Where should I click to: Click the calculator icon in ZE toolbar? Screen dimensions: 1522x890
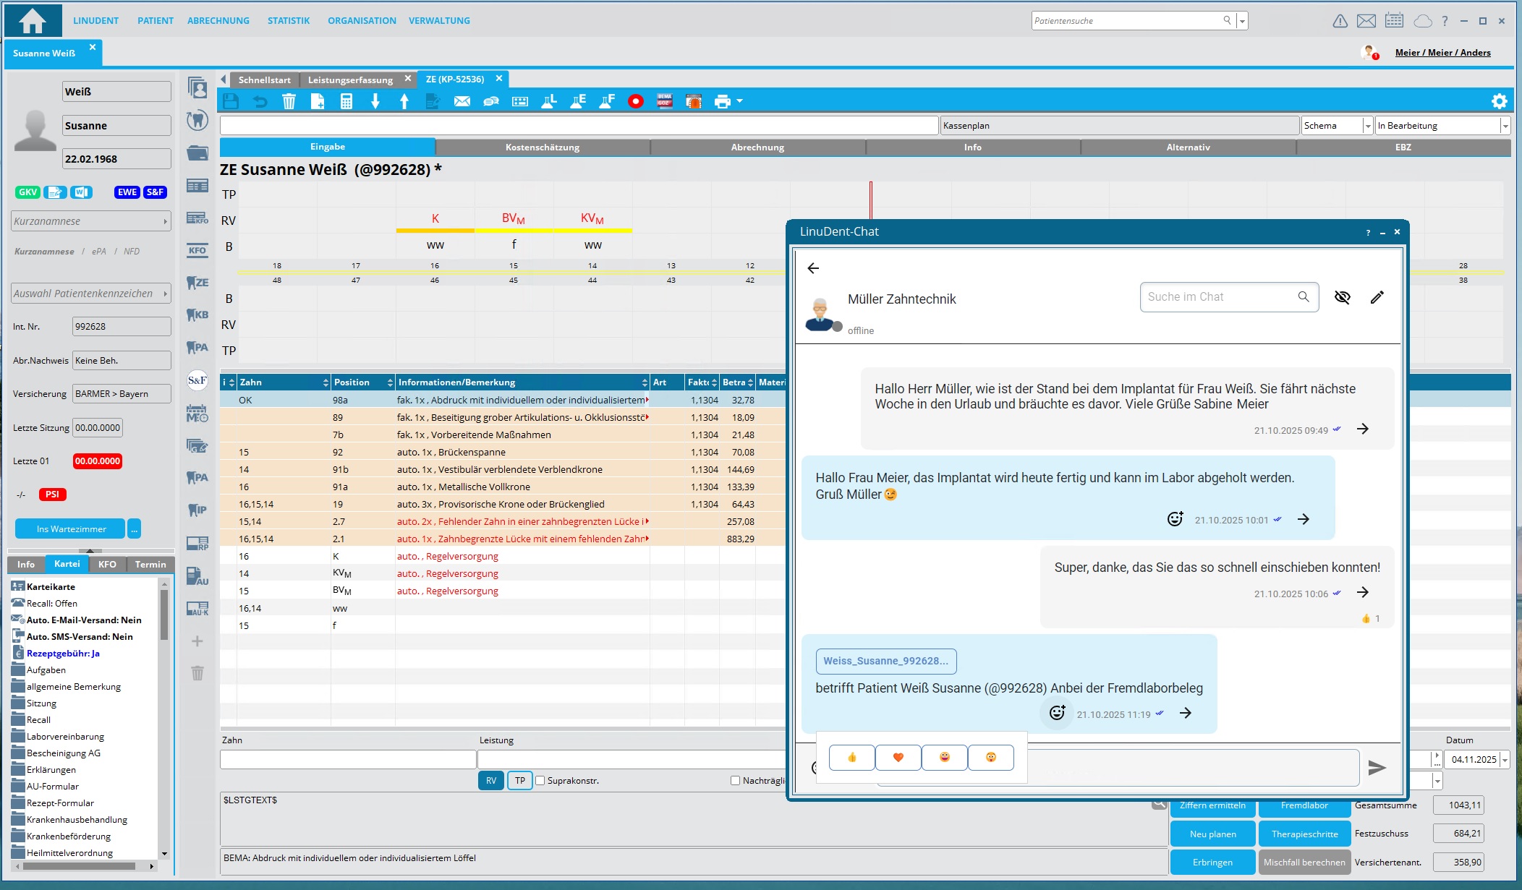pos(347,102)
